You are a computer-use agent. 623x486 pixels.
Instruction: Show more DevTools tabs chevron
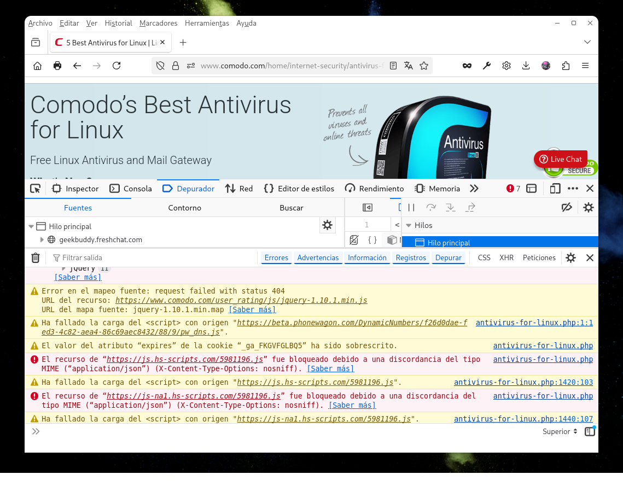click(474, 189)
